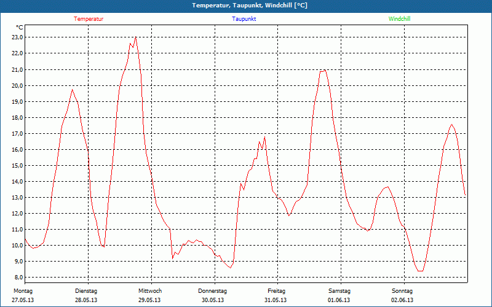Screen dimensions: 492x307
Task: Click the Sonntag day label
Action: (402, 291)
